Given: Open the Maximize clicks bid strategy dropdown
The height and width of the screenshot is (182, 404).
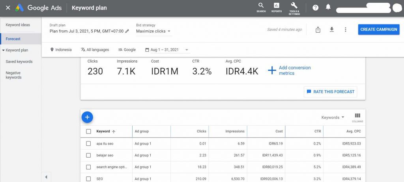Looking at the screenshot, I should tap(153, 31).
